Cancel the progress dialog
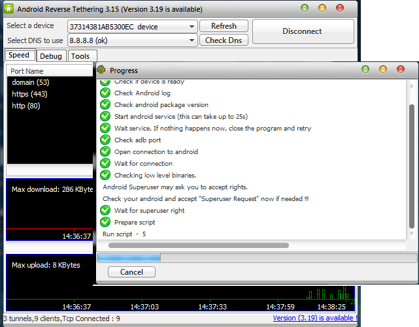Image resolution: width=419 pixels, height=327 pixels. point(131,272)
